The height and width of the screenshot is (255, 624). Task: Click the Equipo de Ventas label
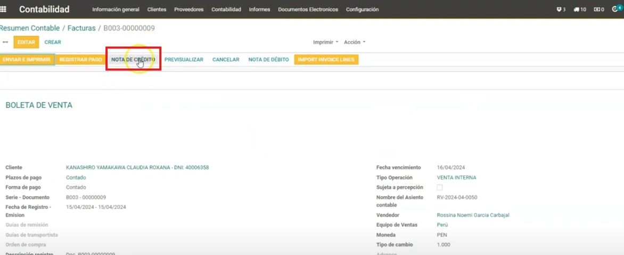point(397,225)
